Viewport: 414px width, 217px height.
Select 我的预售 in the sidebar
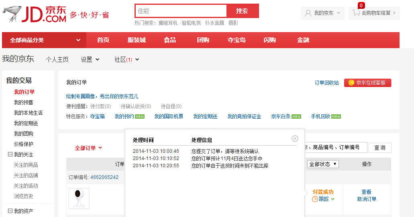tap(24, 102)
